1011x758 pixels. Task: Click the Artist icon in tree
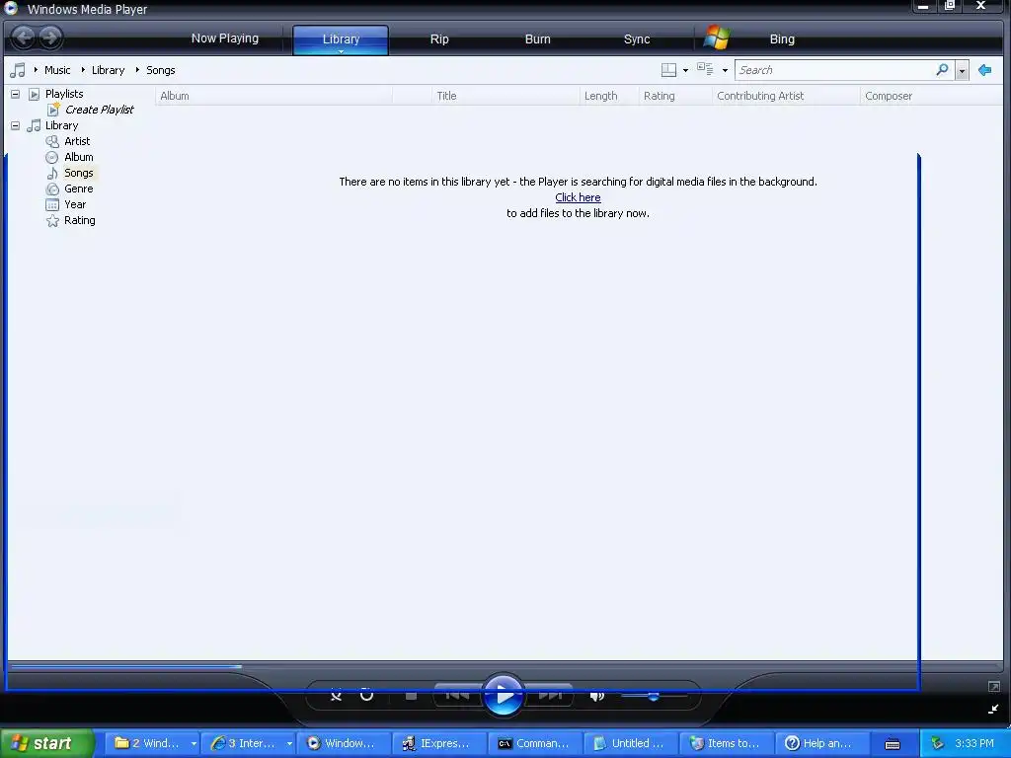[x=52, y=141]
